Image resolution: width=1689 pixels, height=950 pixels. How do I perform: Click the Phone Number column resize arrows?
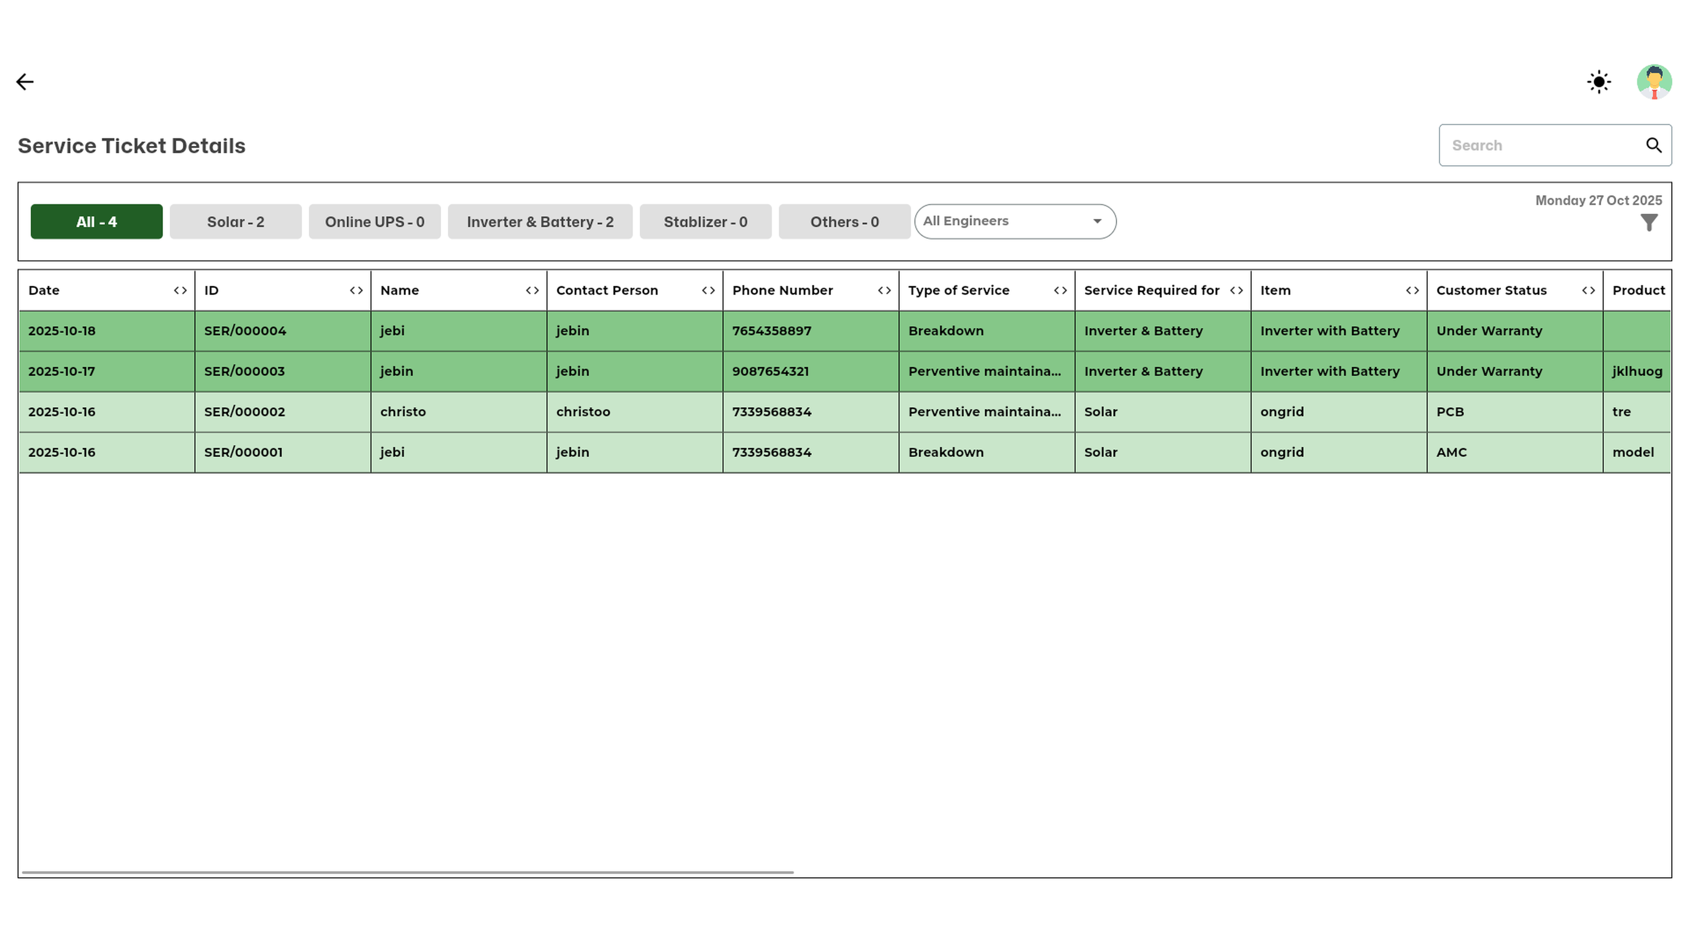click(884, 290)
